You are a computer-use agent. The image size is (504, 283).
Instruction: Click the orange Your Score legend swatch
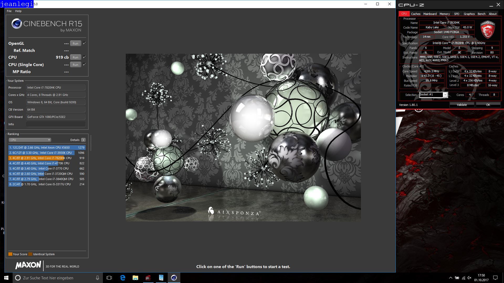(x=10, y=254)
